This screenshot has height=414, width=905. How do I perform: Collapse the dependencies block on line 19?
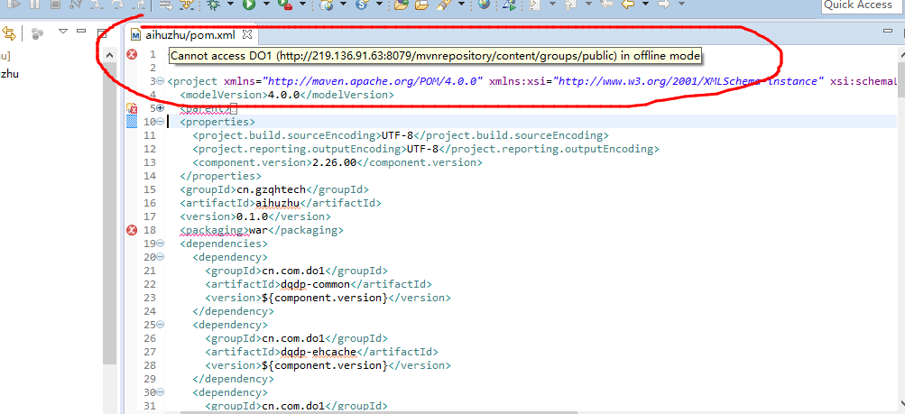[161, 244]
